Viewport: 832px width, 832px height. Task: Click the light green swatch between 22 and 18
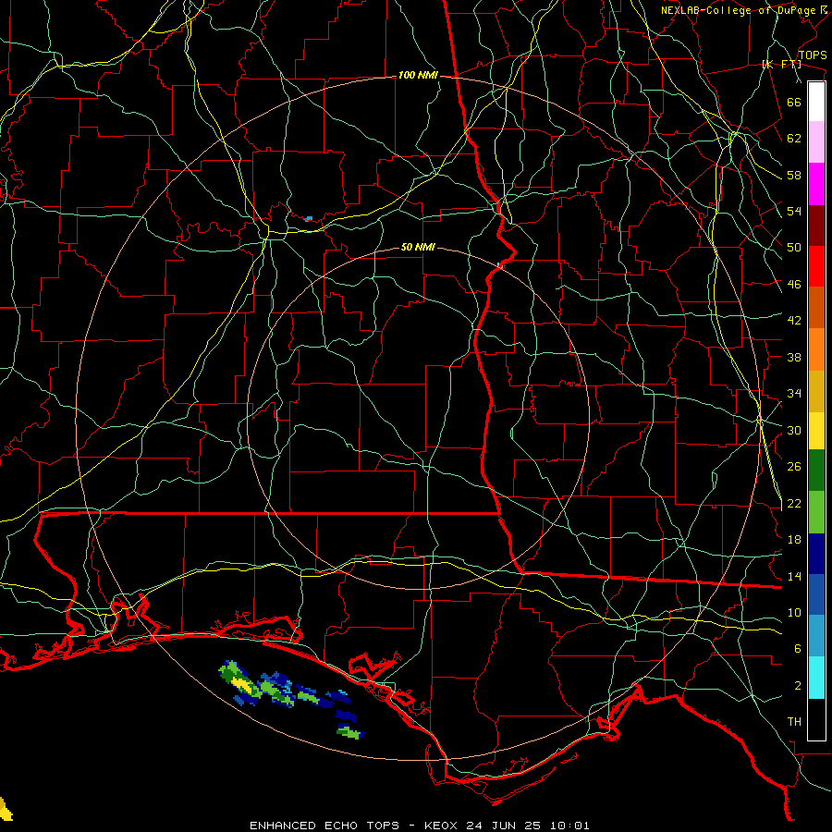click(x=816, y=512)
